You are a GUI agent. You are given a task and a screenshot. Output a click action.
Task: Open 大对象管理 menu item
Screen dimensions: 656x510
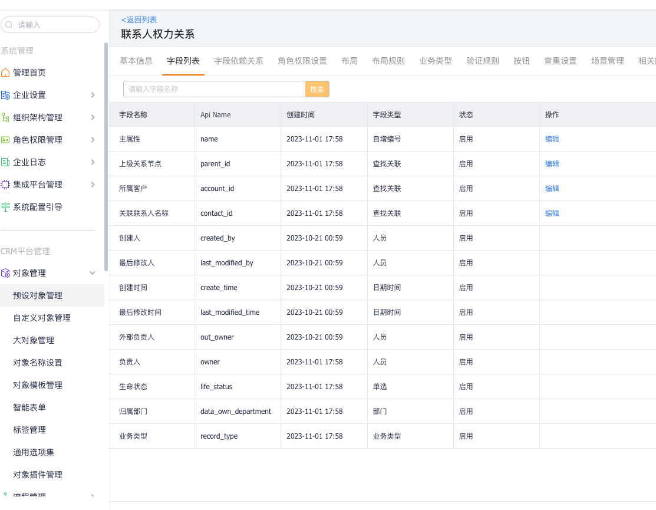[34, 340]
